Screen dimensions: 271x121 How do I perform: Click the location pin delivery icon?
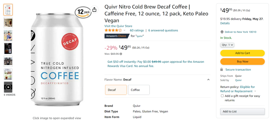click(222, 32)
